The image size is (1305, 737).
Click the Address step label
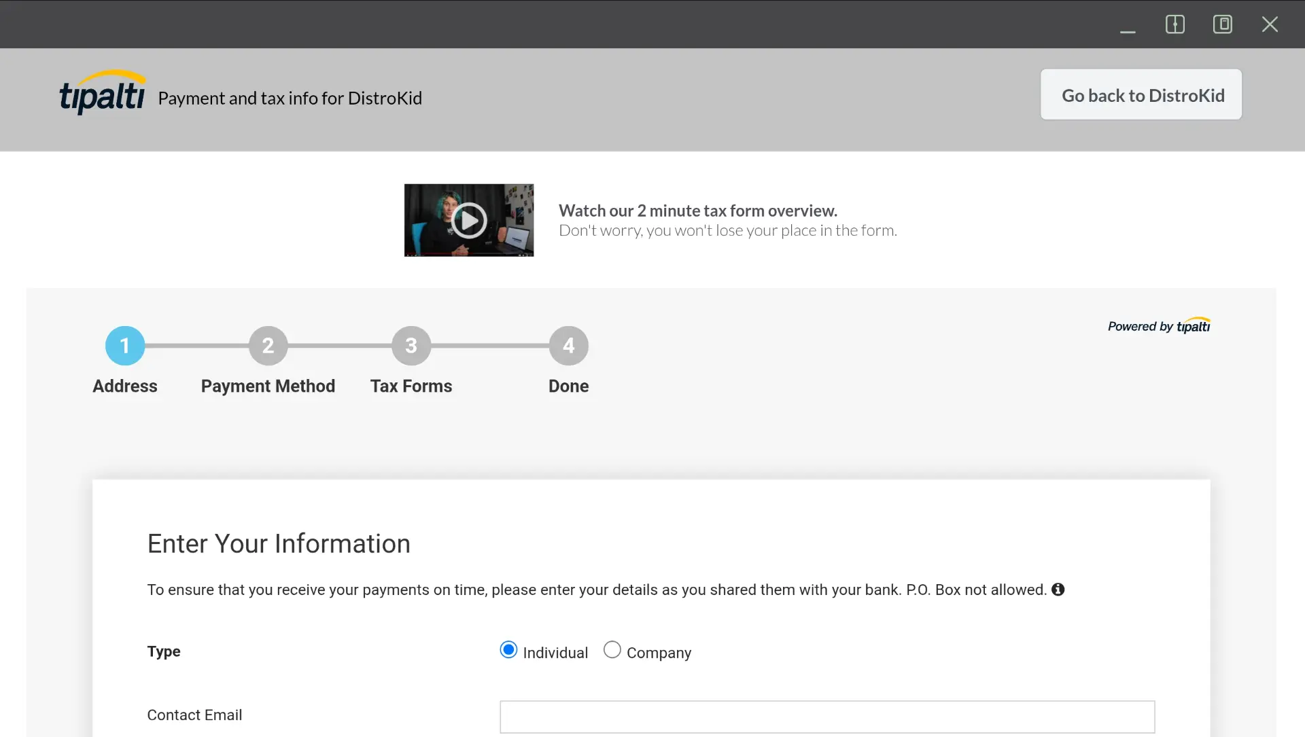click(x=125, y=386)
